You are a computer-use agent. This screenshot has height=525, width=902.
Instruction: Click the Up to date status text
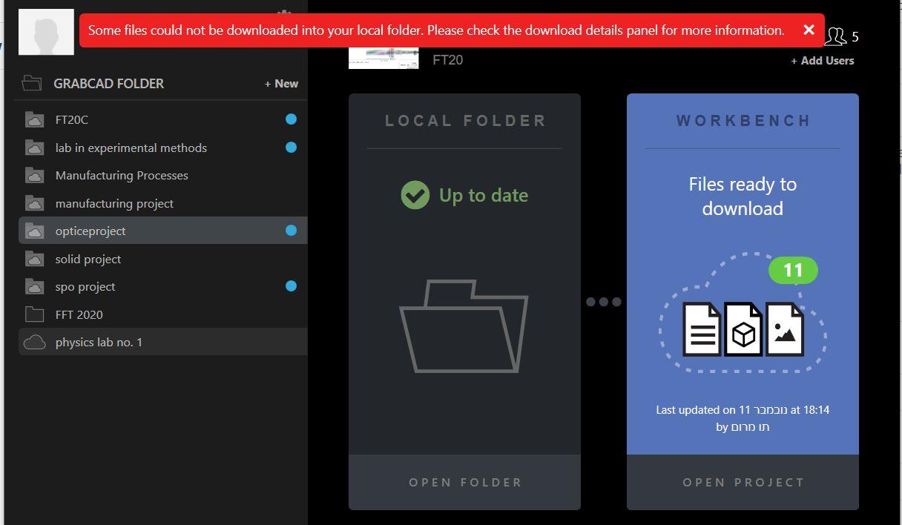(484, 195)
